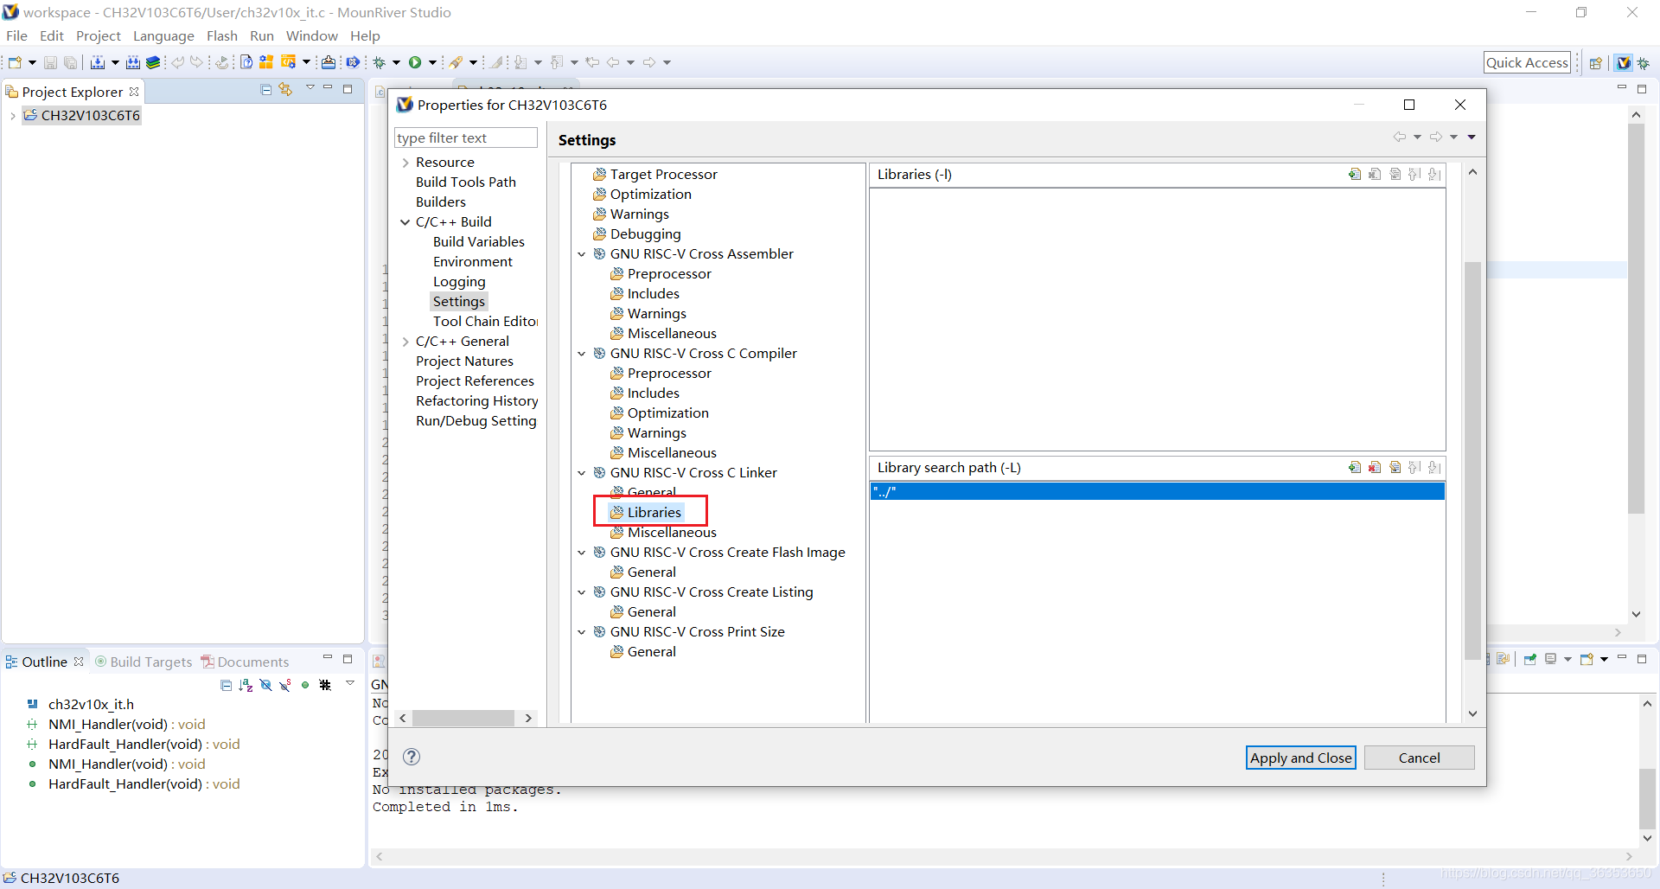Click the build-all icon in toolbar
This screenshot has width=1660, height=889.
point(132,62)
